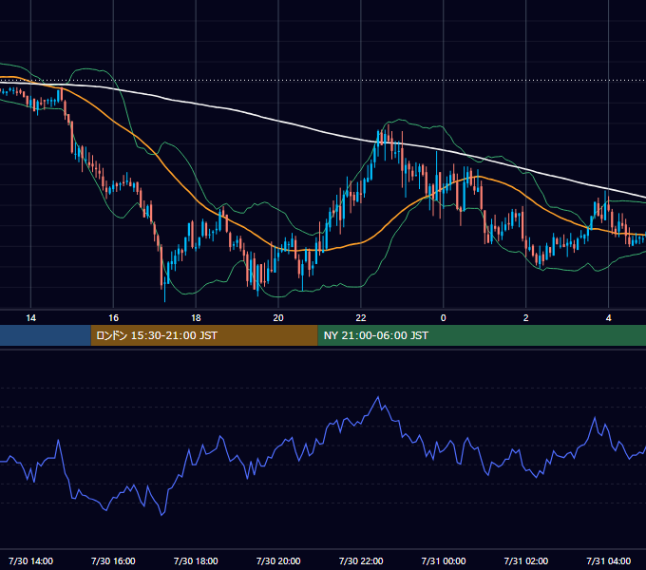Click the '16' hour axis label
Image resolution: width=646 pixels, height=570 pixels.
click(x=113, y=318)
